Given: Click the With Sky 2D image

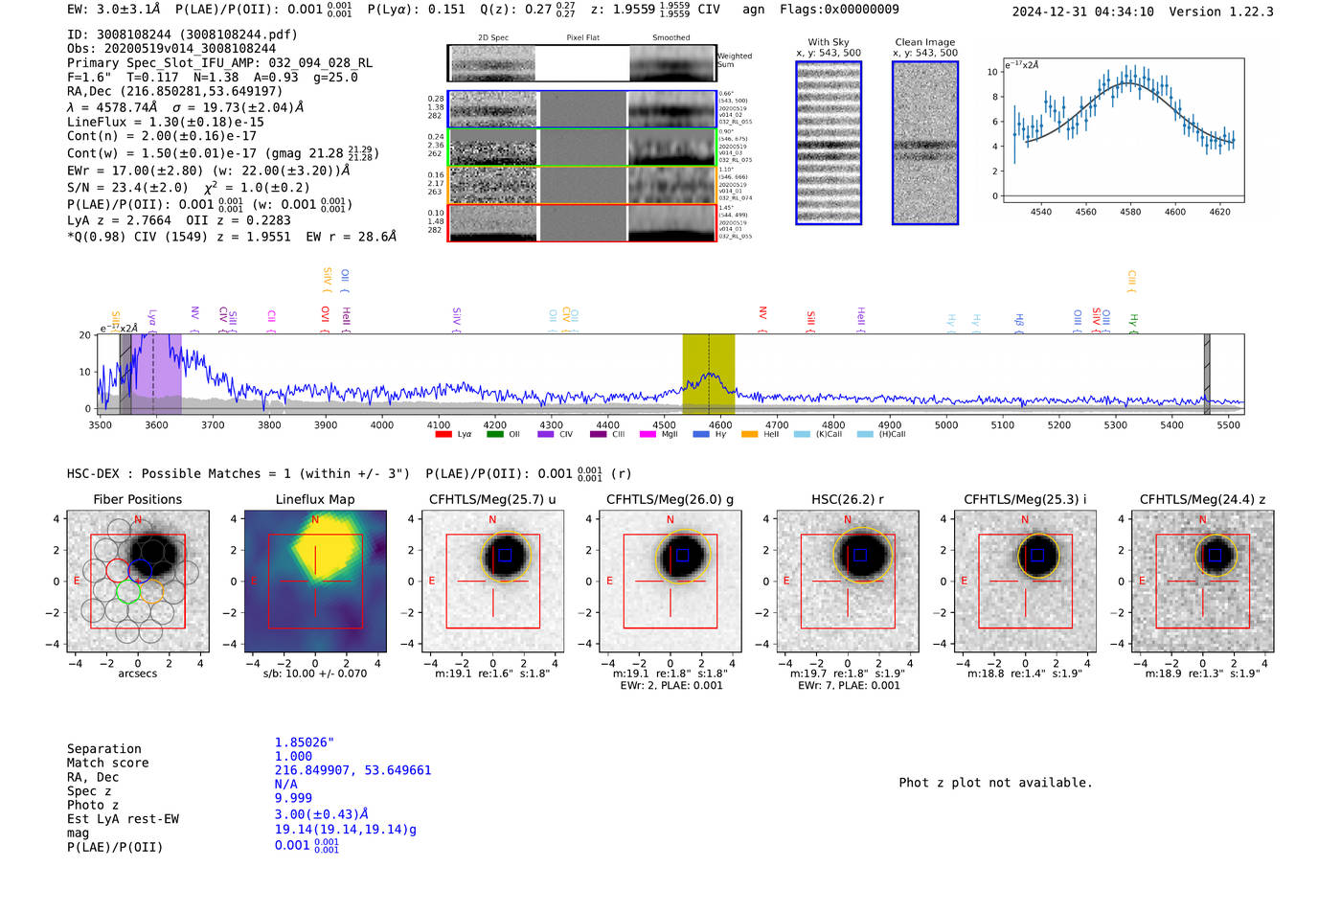Looking at the screenshot, I should coord(829,143).
